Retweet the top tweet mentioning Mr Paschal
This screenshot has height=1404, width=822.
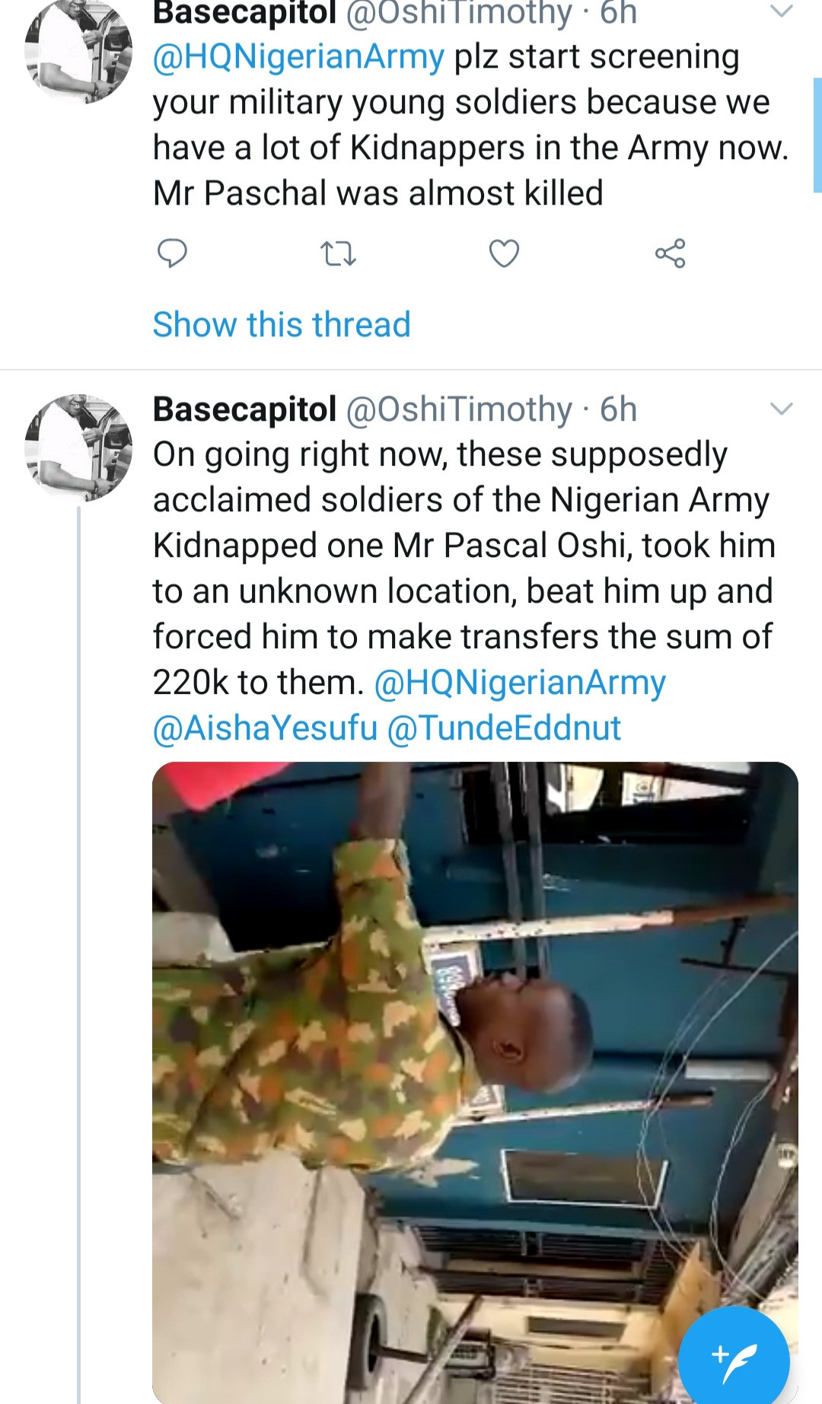[338, 253]
